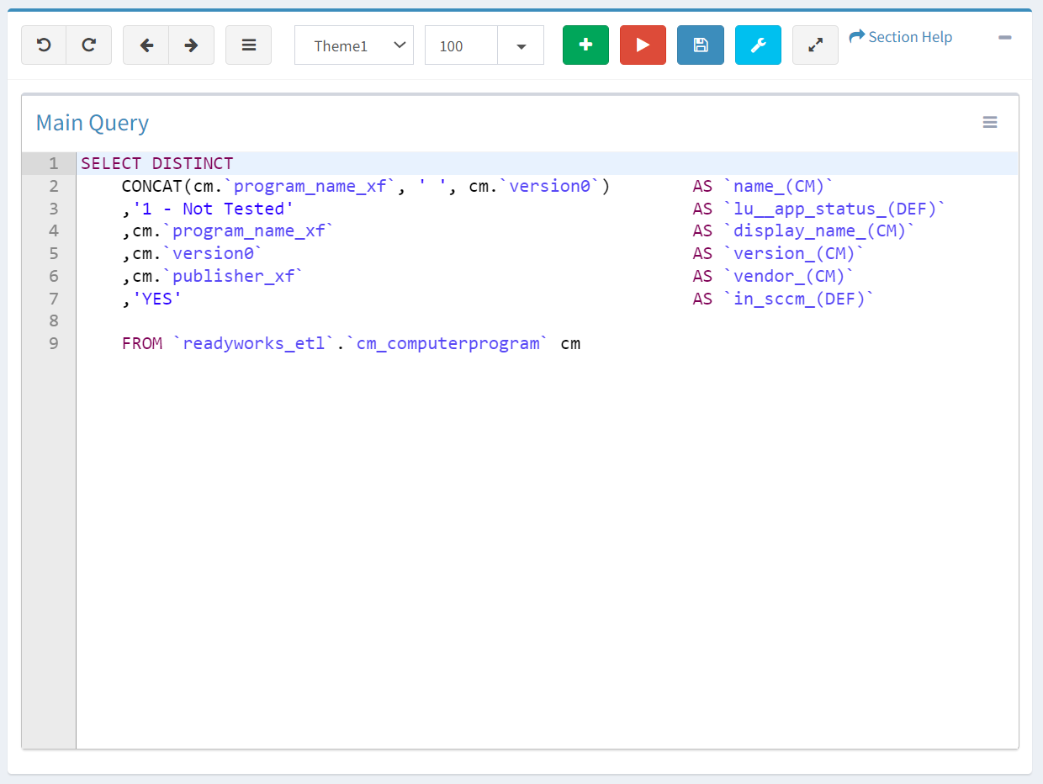This screenshot has width=1043, height=784.
Task: Click the Main Query panel title
Action: tap(93, 123)
